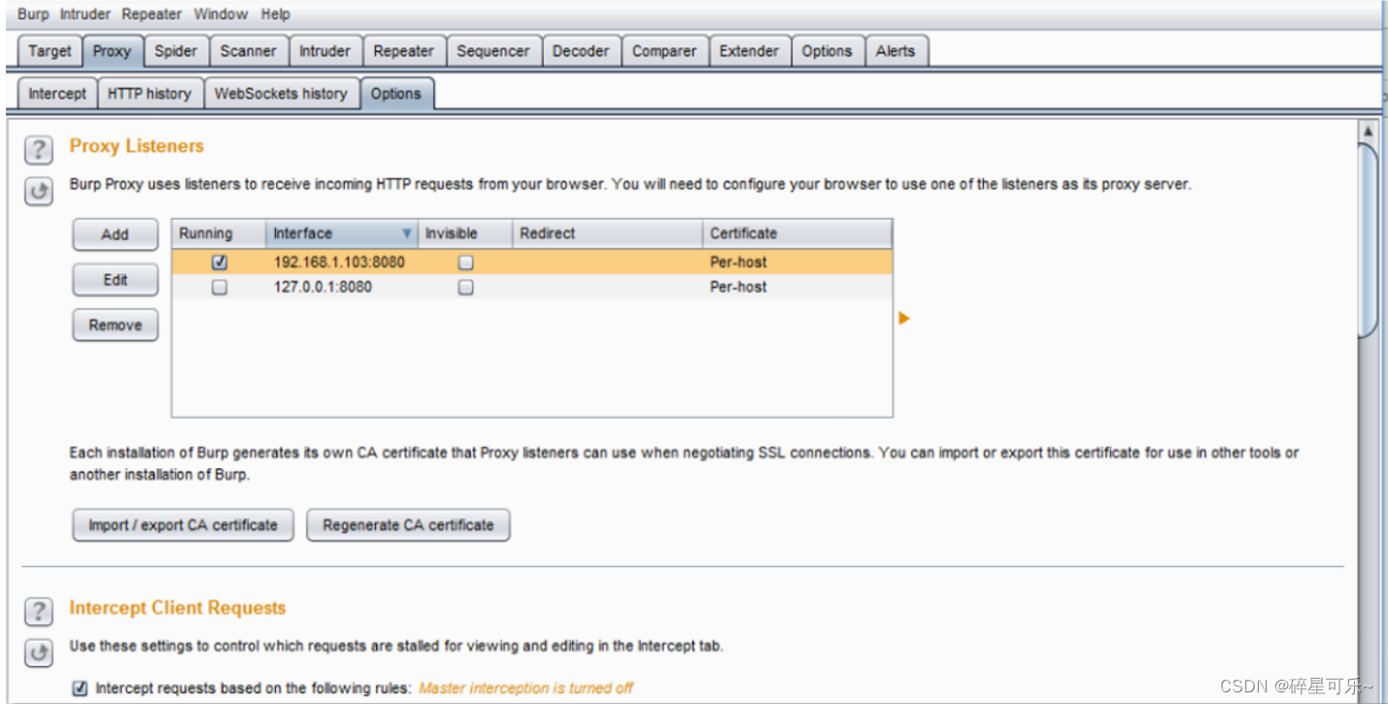This screenshot has height=704, width=1388.
Task: Open help for Proxy Listeners section
Action: [x=38, y=150]
